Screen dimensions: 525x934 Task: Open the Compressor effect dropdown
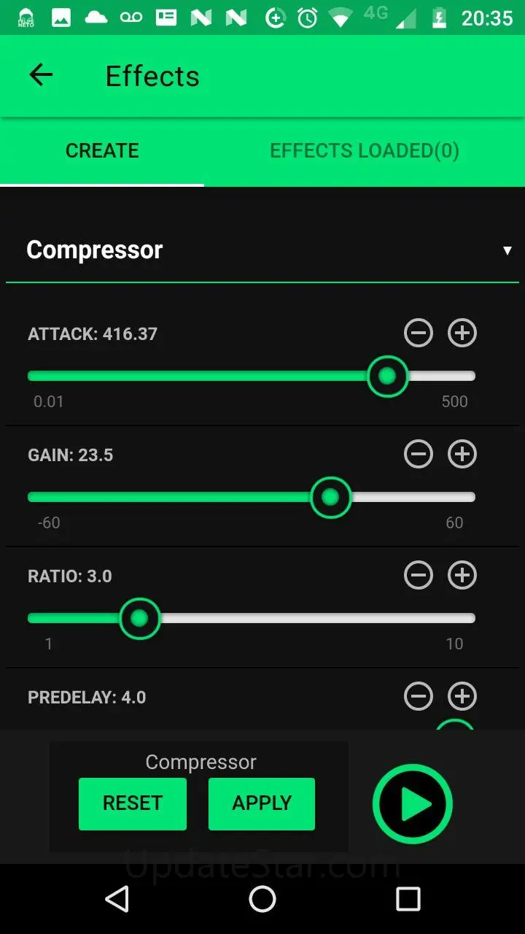(262, 250)
